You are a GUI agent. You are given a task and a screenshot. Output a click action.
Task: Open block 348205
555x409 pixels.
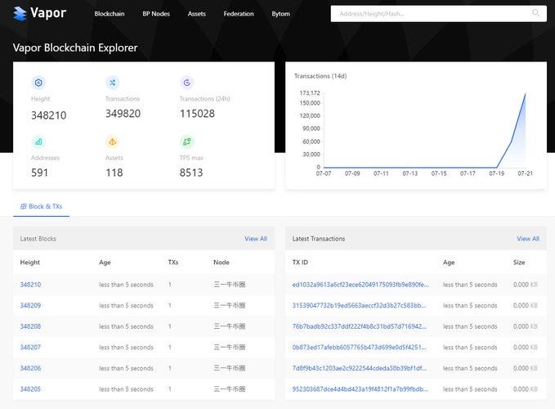30,389
